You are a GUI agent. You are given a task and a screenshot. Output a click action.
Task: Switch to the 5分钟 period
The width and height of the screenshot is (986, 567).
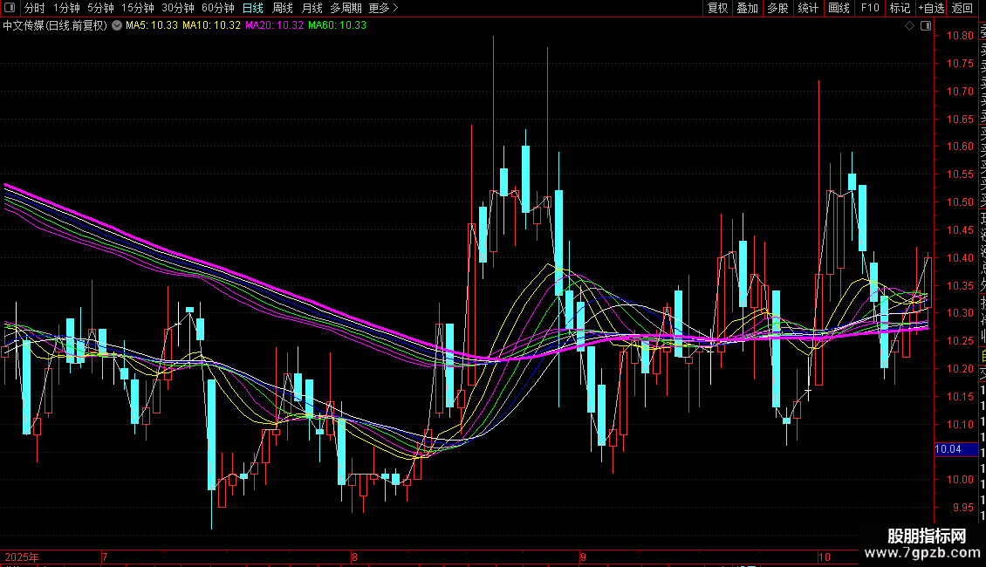(x=100, y=8)
